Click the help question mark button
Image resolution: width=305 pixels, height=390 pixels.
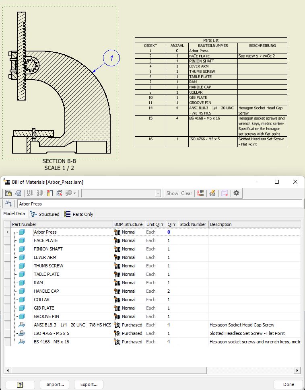pyautogui.click(x=20, y=384)
